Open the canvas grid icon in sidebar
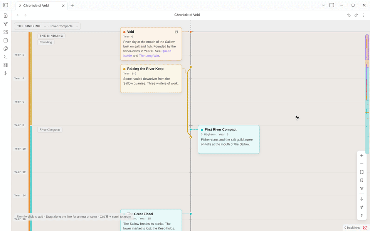 (6, 32)
